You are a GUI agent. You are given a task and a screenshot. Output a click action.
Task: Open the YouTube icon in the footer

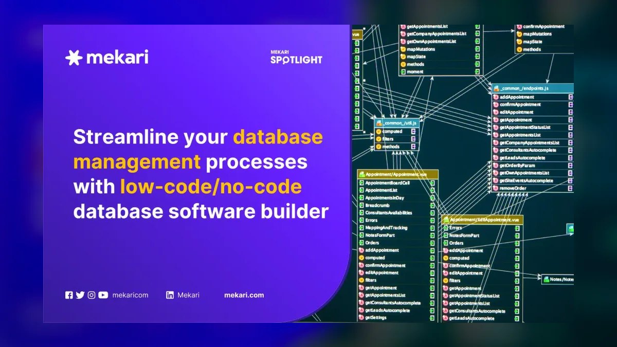point(103,295)
